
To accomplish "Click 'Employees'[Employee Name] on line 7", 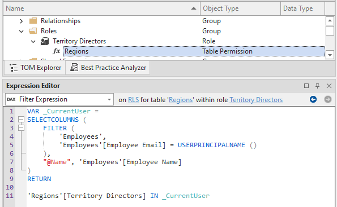I will (x=130, y=162).
